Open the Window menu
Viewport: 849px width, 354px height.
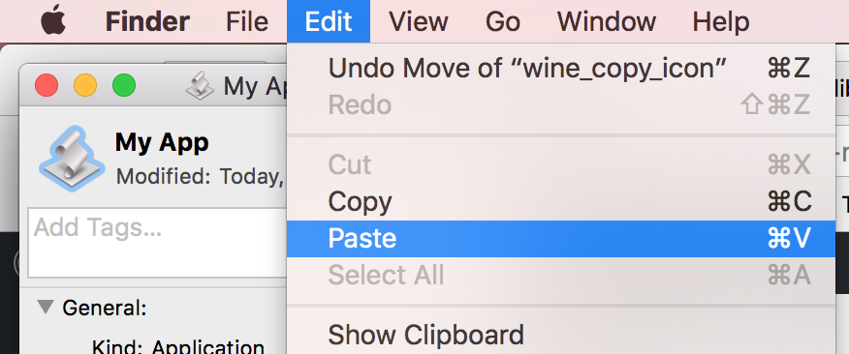click(607, 21)
